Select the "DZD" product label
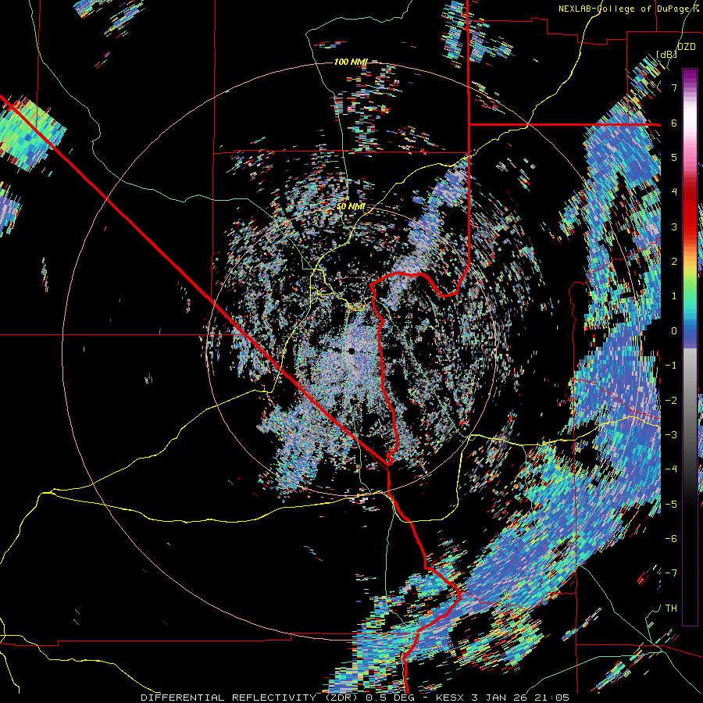Viewport: 703px width, 703px height. (x=686, y=47)
